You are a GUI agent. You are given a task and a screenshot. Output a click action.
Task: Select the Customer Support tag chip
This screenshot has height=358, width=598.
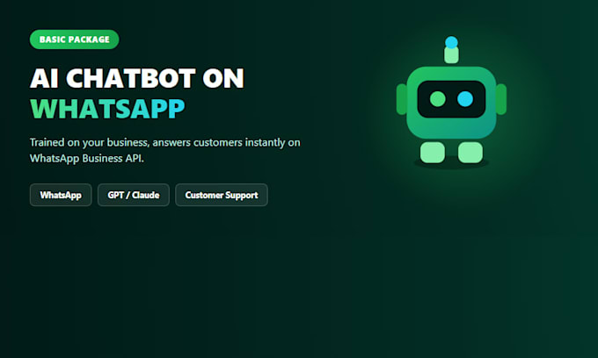coord(222,195)
